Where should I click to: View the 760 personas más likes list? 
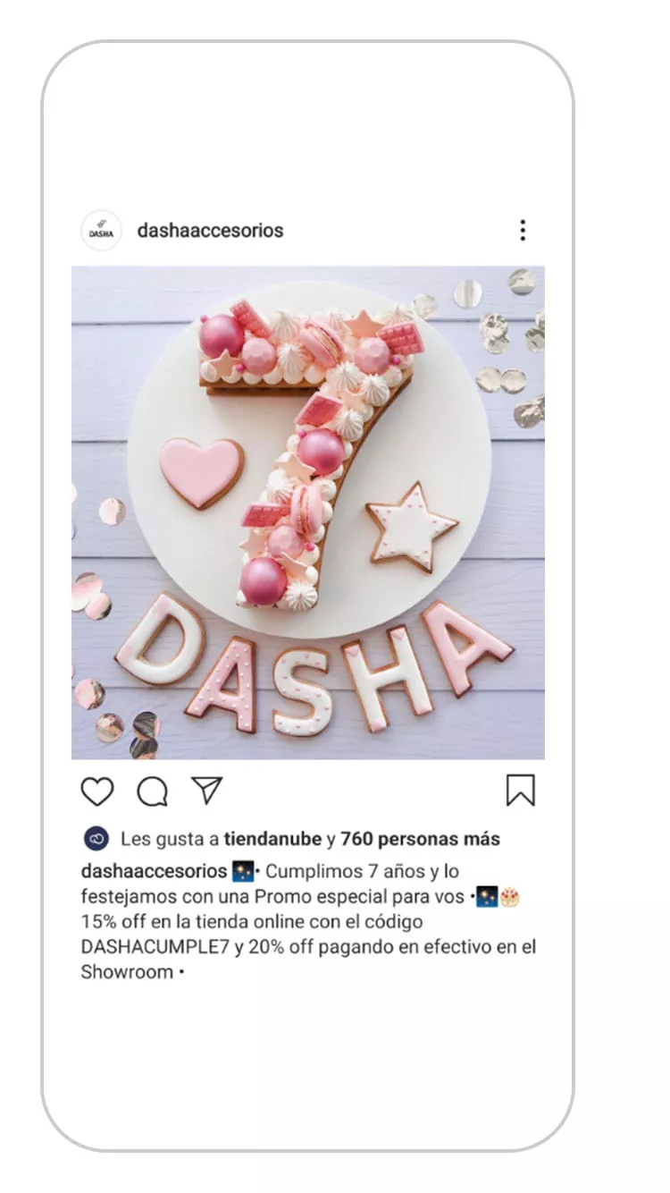(x=420, y=839)
